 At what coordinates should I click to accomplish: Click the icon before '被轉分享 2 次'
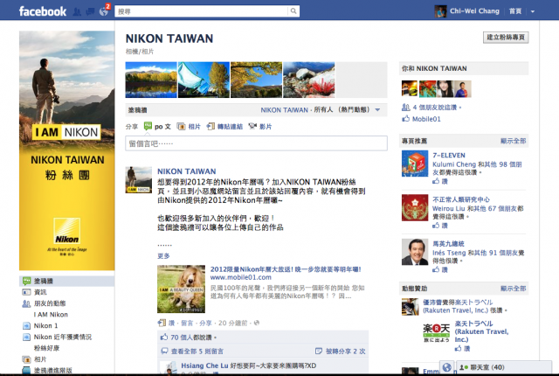point(319,351)
